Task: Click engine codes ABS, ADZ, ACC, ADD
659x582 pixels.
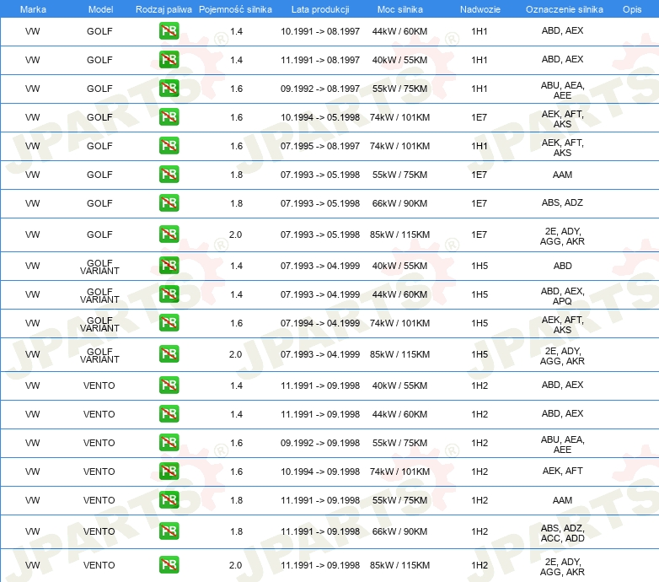Action: [x=562, y=533]
